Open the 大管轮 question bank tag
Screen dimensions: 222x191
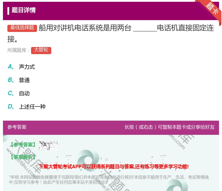pos(41,50)
